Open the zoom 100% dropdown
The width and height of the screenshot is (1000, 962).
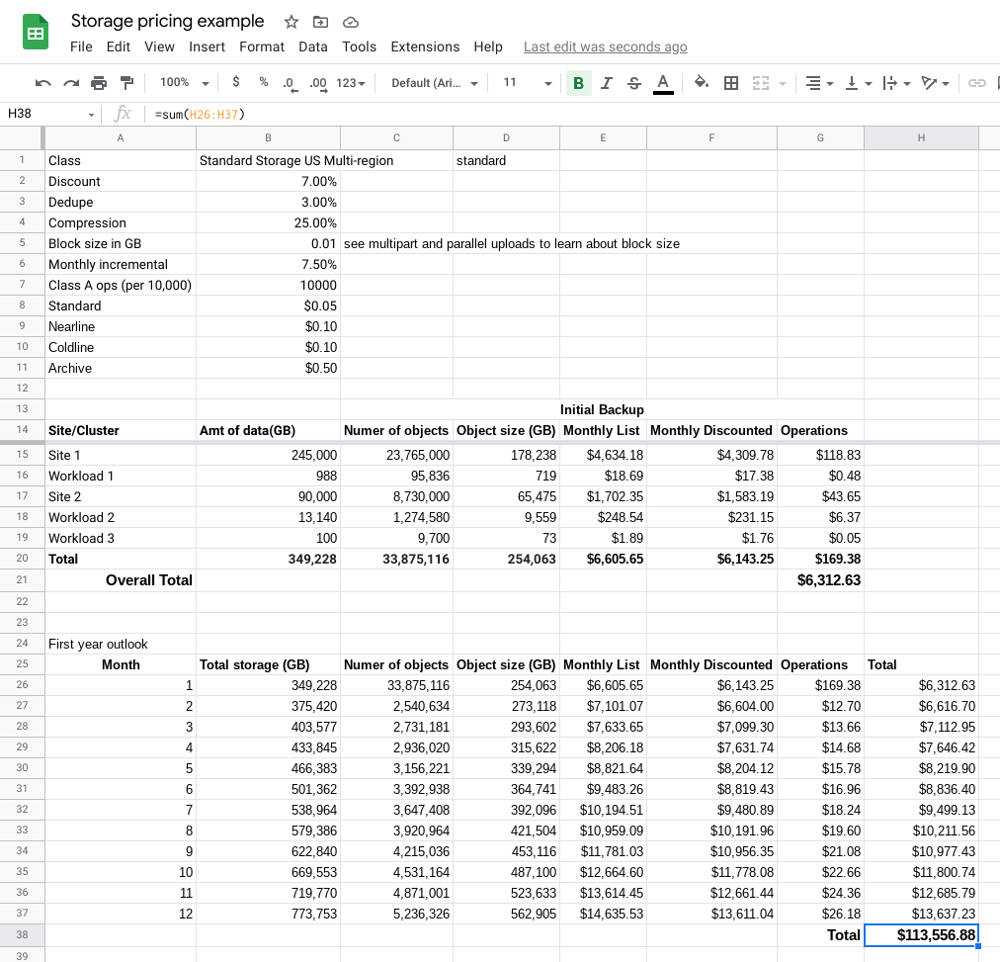point(185,83)
